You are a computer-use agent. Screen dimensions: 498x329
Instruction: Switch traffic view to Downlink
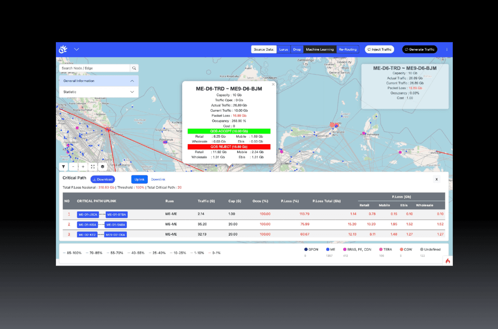158,179
